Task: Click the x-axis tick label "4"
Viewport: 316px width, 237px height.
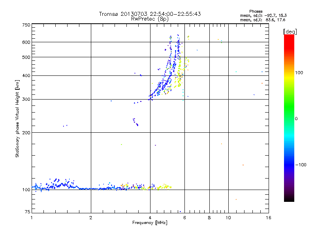Action: click(x=150, y=218)
